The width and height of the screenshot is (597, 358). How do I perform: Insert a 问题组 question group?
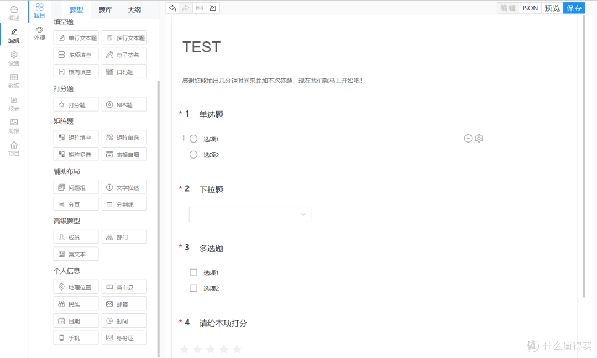click(76, 187)
